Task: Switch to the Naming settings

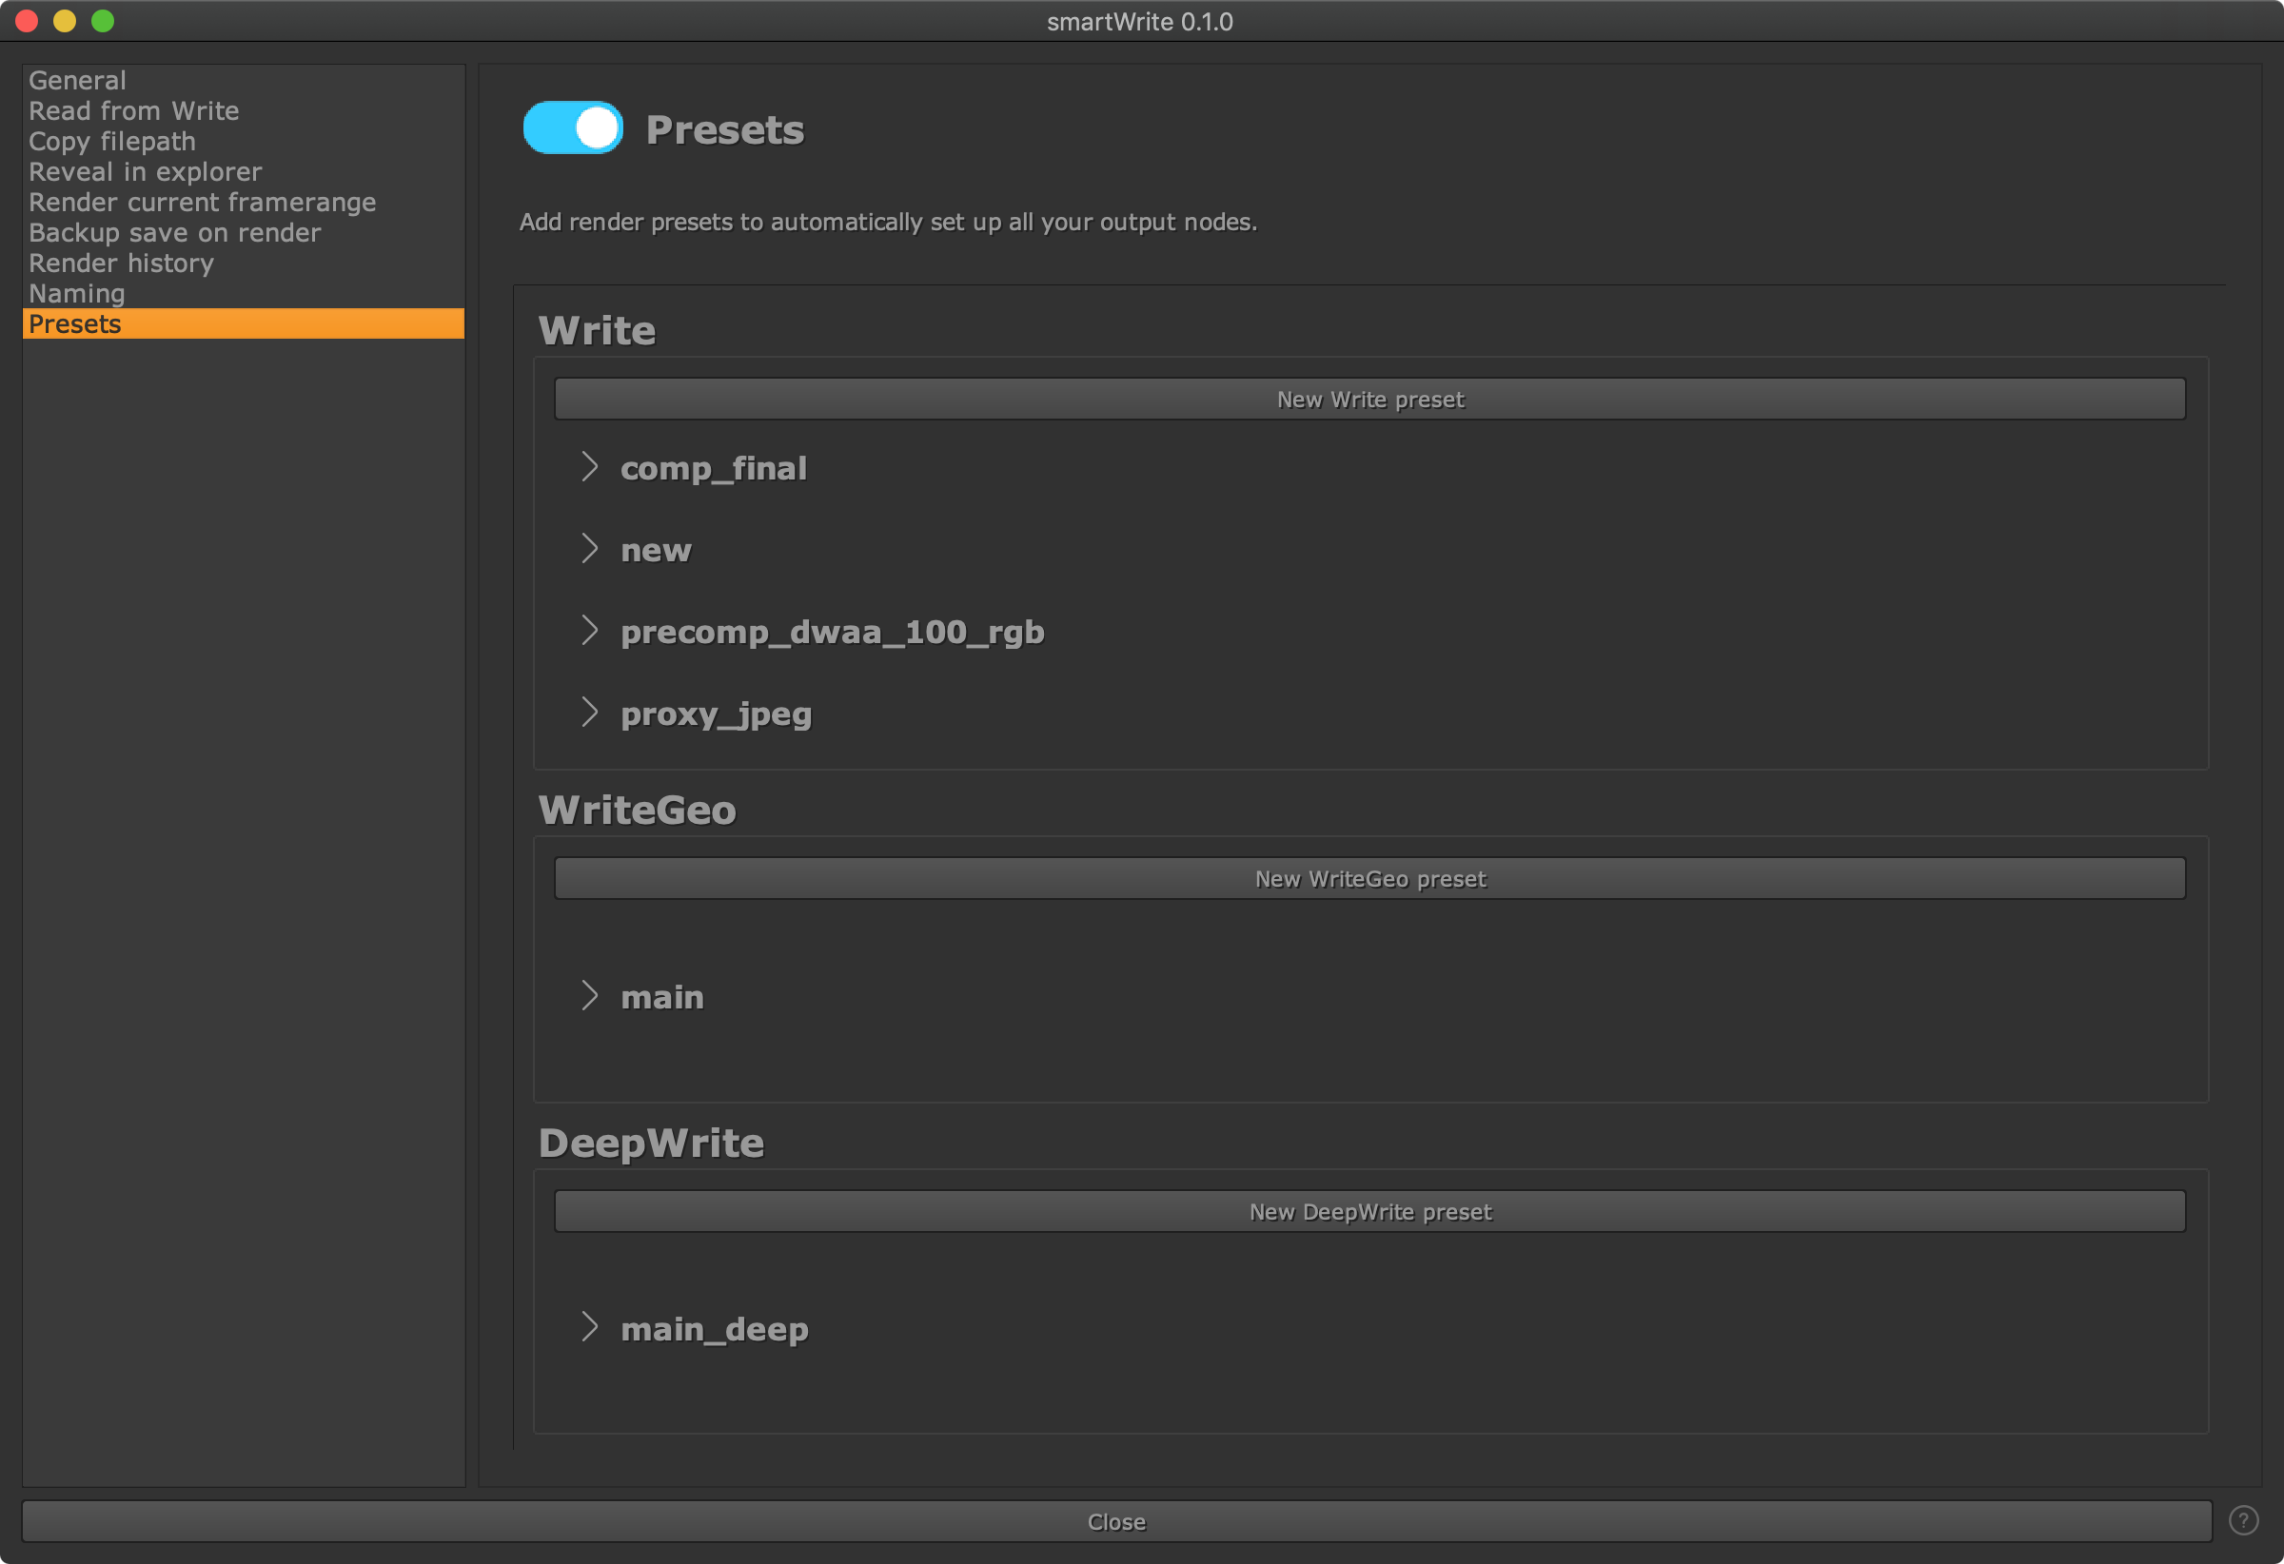Action: [x=77, y=294]
